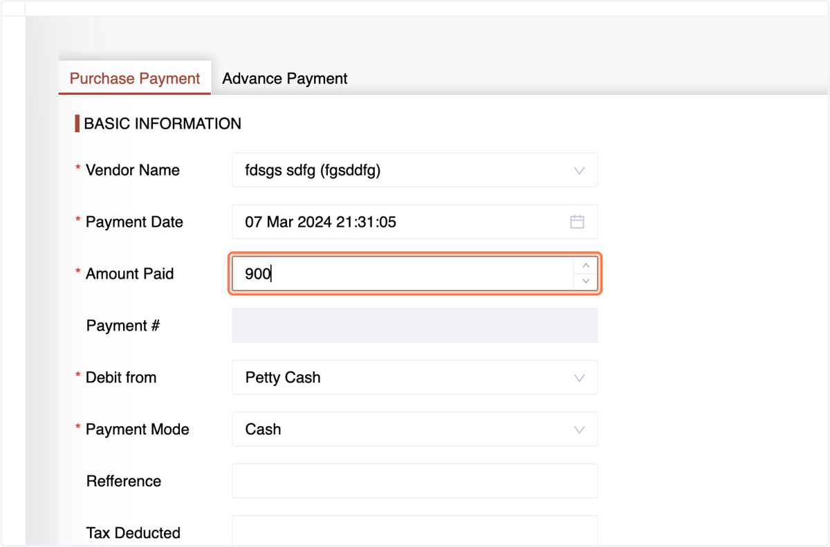Click the Tax Deducted input field

[x=414, y=531]
